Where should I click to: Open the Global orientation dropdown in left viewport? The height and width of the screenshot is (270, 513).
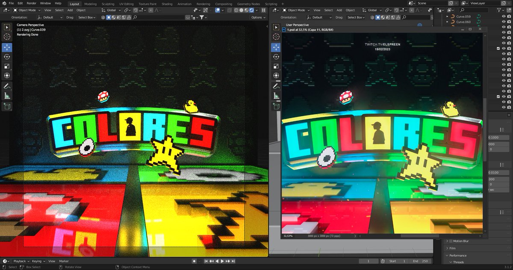pos(111,10)
